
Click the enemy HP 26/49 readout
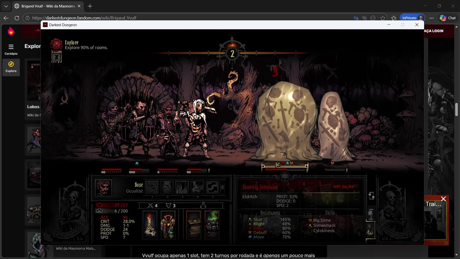[344, 187]
